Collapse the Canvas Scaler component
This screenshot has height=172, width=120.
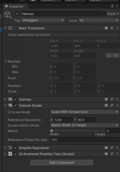pos(5,106)
